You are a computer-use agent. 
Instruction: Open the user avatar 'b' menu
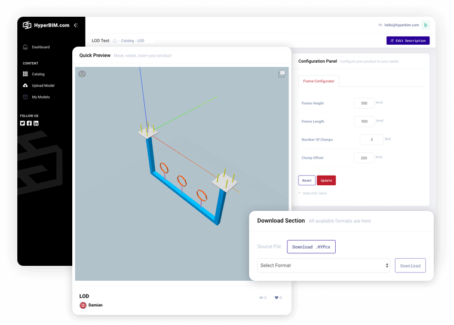(425, 25)
